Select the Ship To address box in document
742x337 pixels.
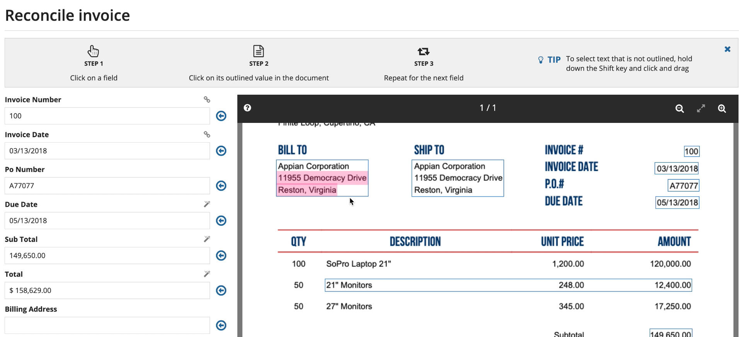pyautogui.click(x=458, y=178)
